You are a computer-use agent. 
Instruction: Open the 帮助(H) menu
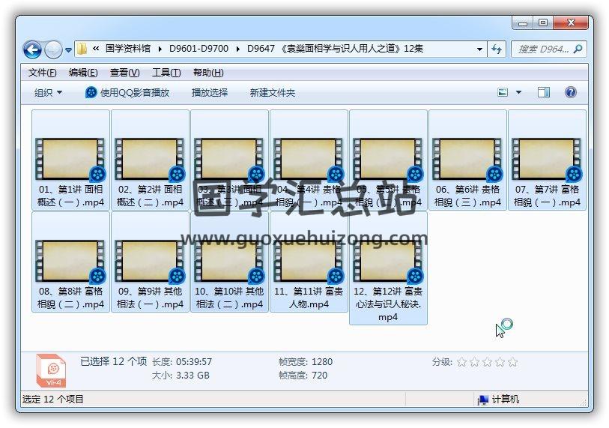[208, 73]
